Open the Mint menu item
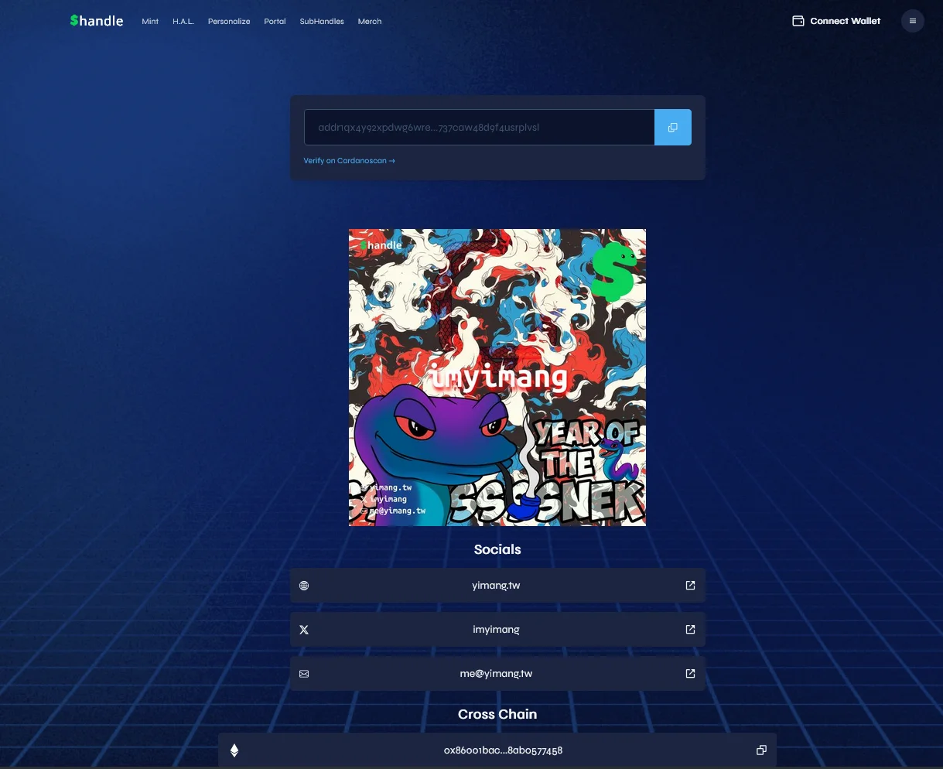Viewport: 943px width, 769px height. 150,22
